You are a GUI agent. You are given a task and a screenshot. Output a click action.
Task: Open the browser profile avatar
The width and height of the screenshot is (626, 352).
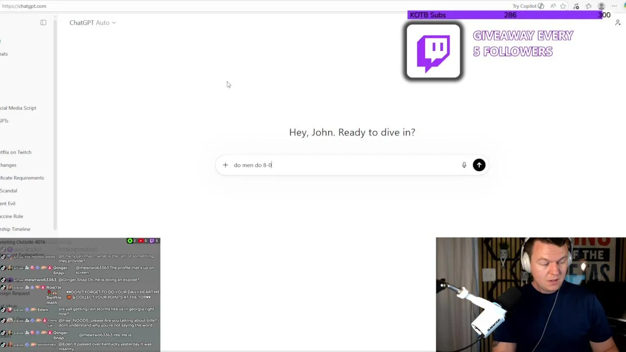(x=602, y=6)
